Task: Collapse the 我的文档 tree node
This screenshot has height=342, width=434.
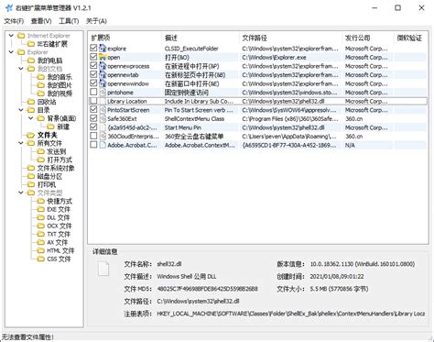Action: click(x=21, y=69)
